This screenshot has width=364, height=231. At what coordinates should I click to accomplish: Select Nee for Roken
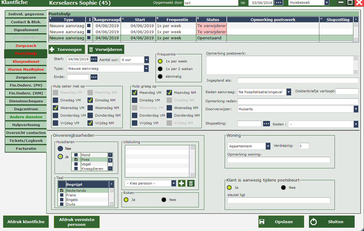164,200
